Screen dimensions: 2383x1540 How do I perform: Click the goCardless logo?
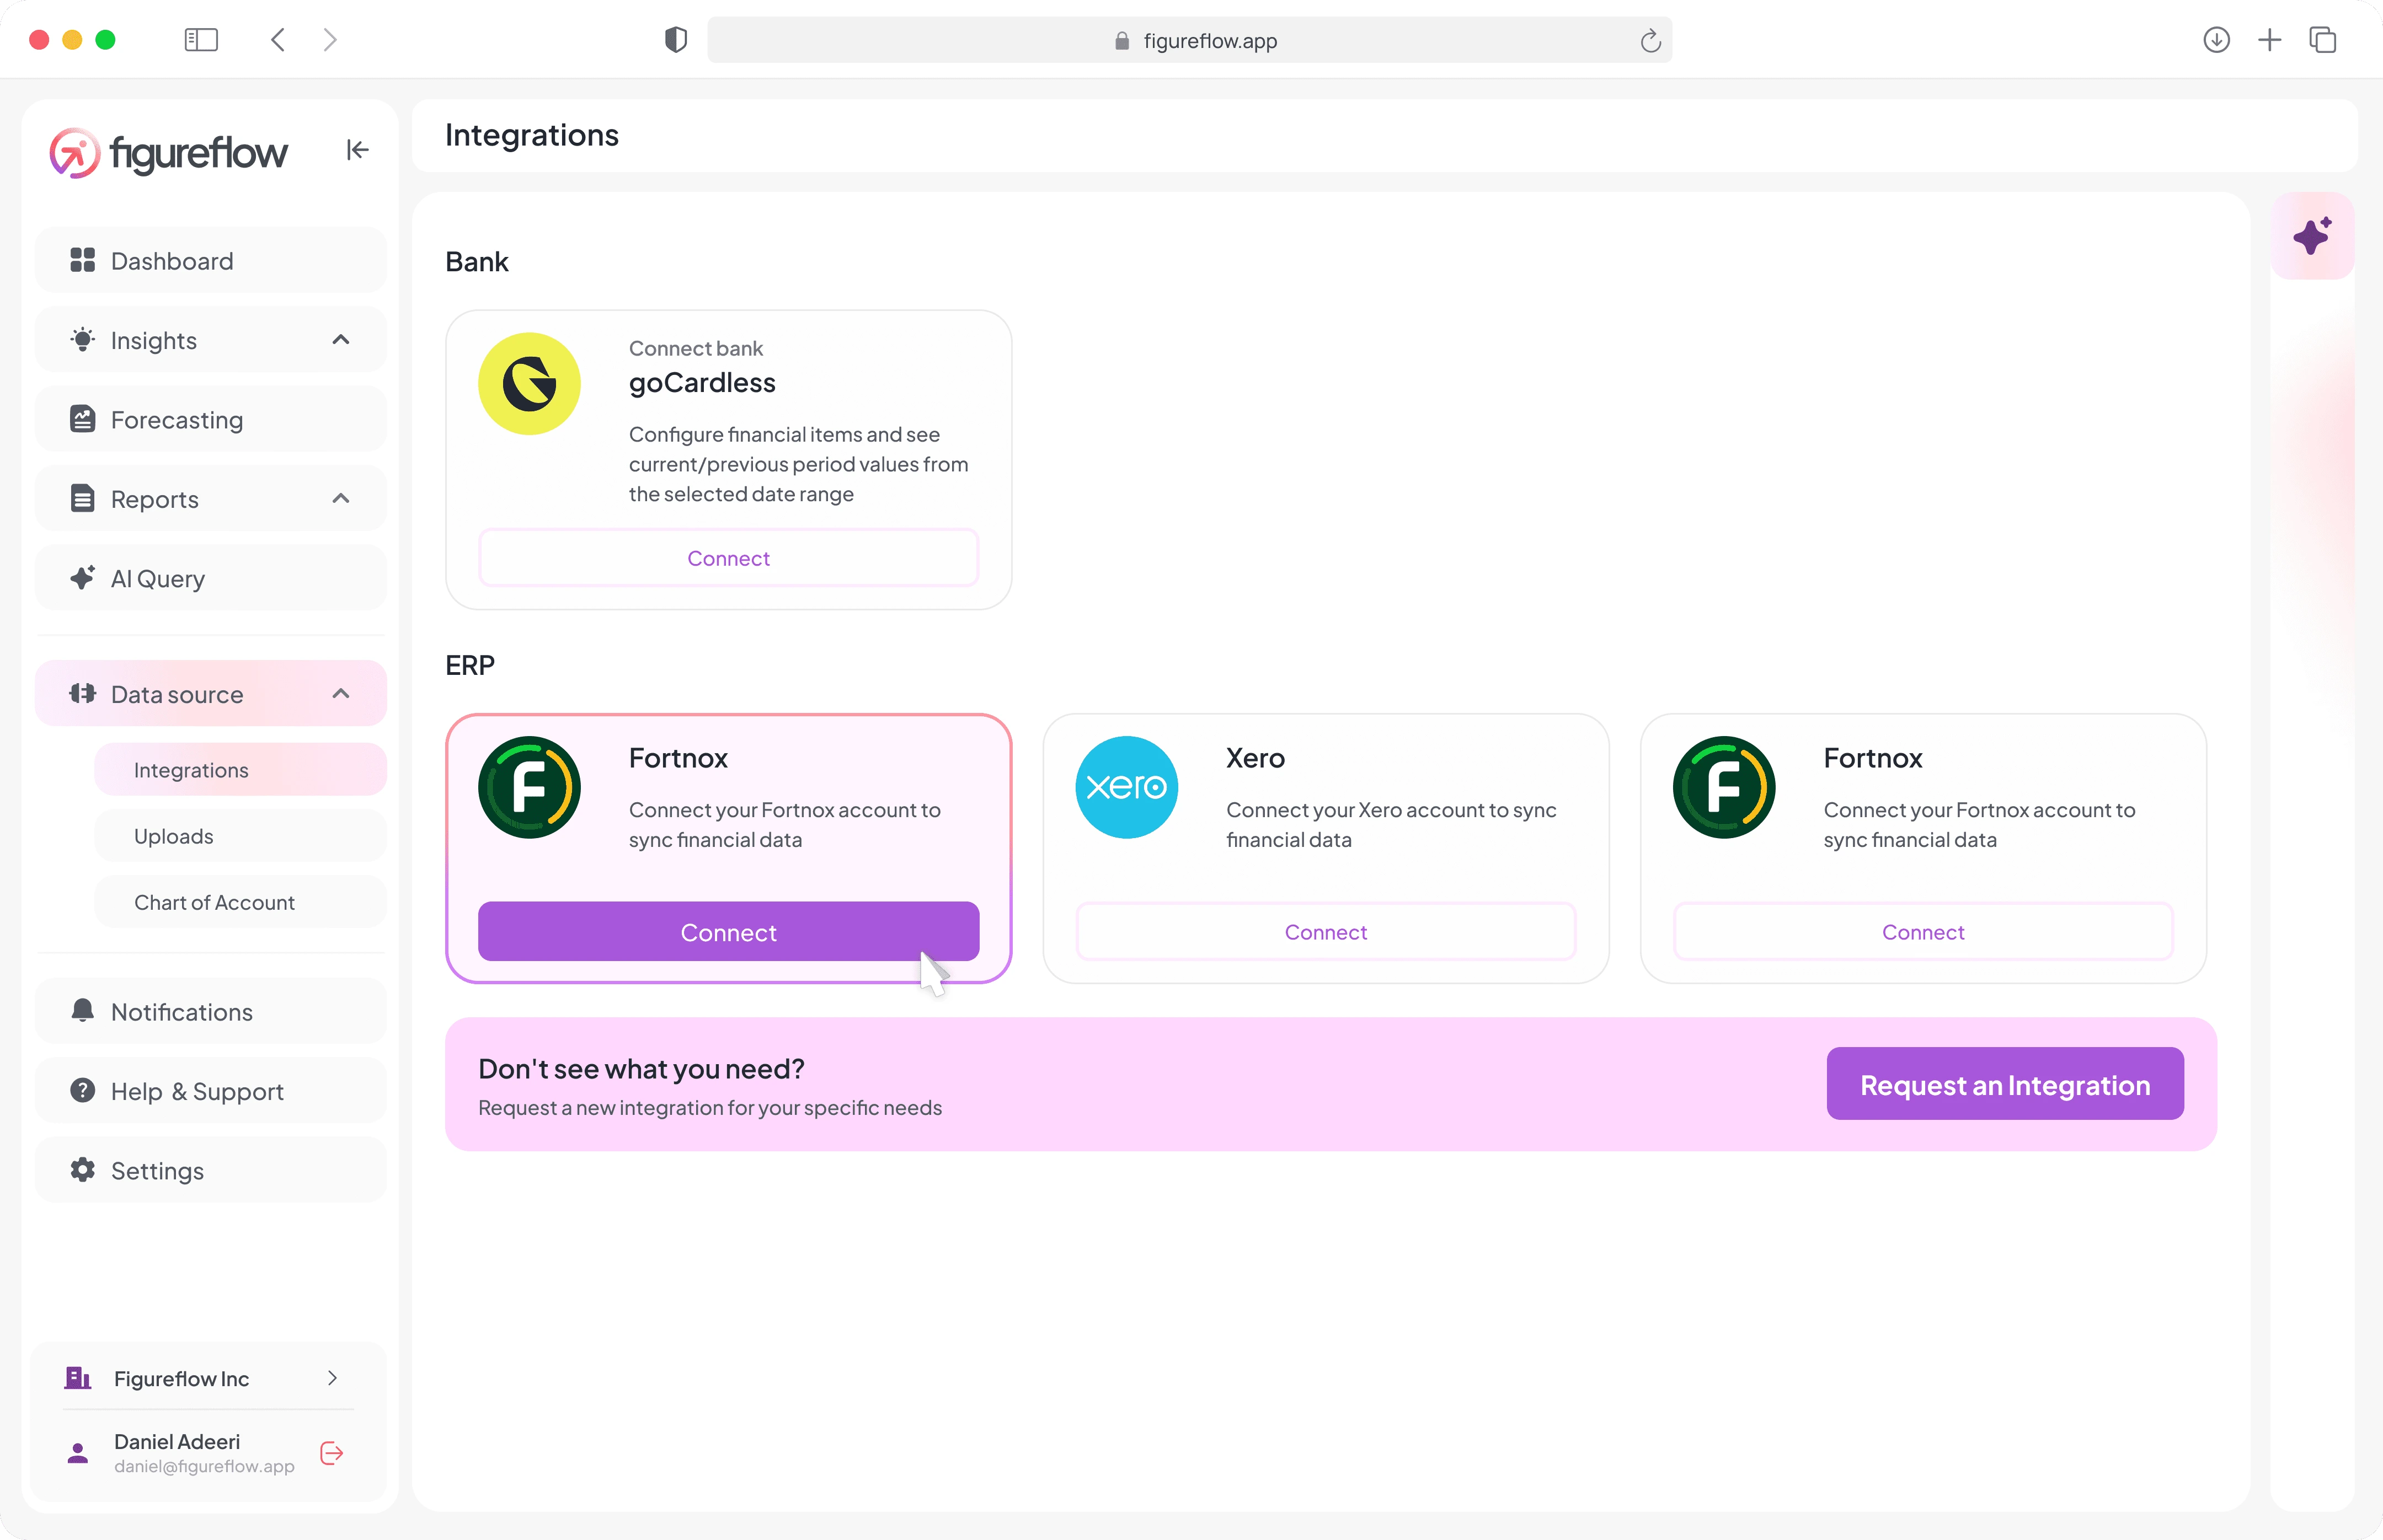pyautogui.click(x=529, y=384)
